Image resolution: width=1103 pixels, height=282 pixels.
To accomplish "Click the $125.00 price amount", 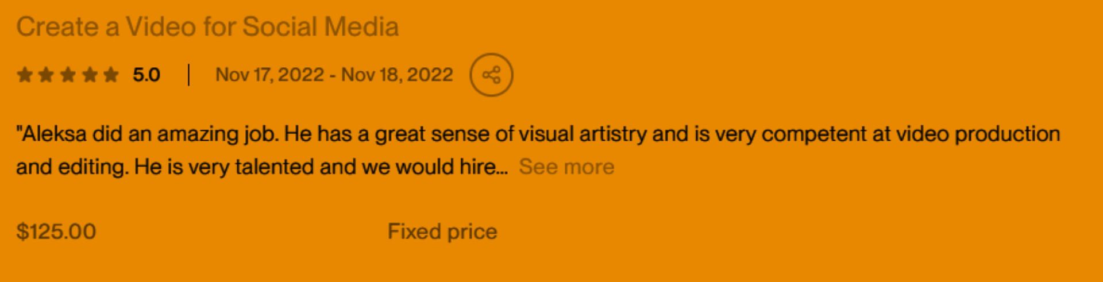I will point(56,231).
